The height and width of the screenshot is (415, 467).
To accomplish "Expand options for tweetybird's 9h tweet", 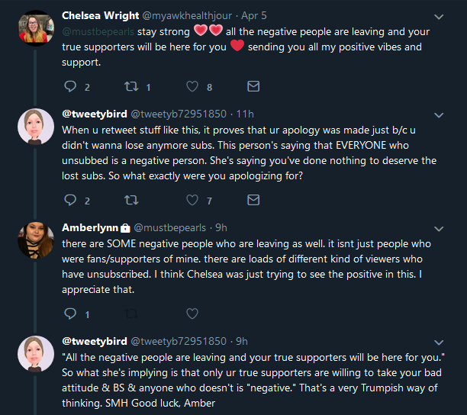I will tap(439, 343).
